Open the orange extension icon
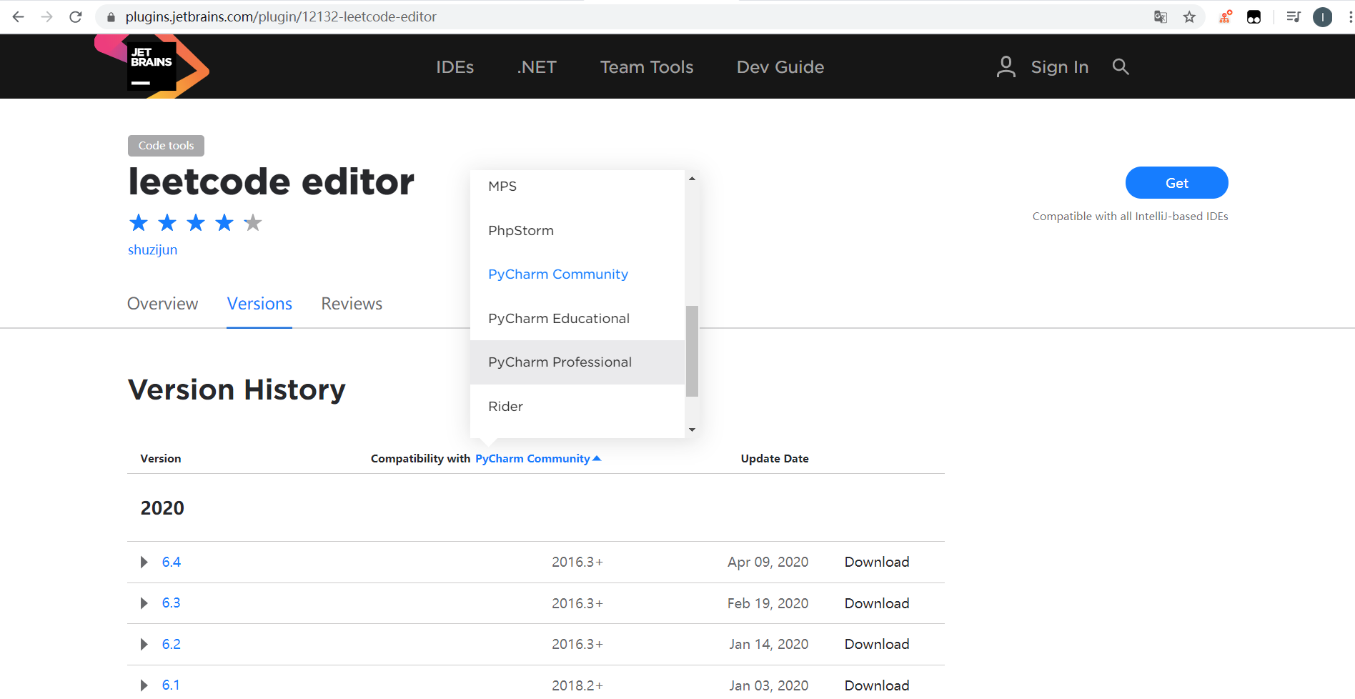The height and width of the screenshot is (699, 1355). tap(1226, 17)
